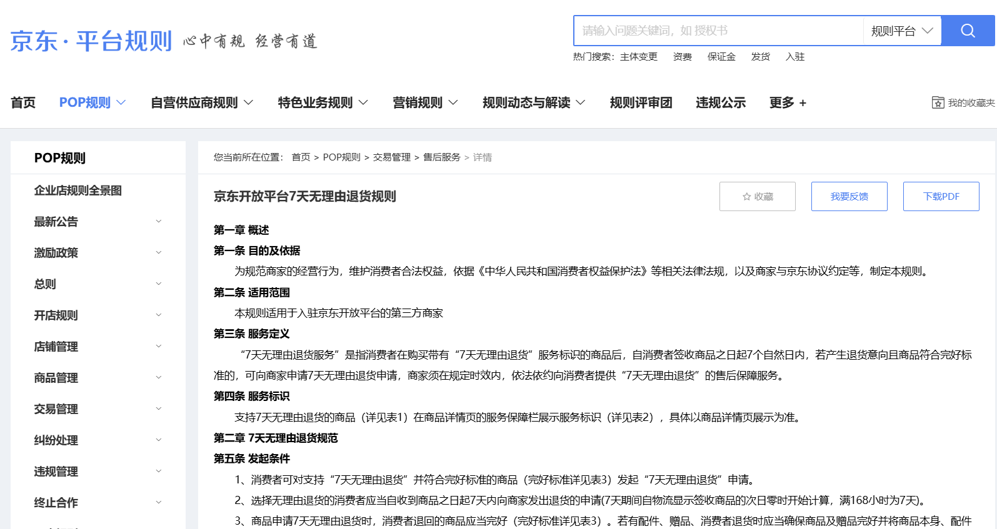Screen dimensions: 997x529
Task: Click the 售后服务 breadcrumb link
Action: coord(442,157)
